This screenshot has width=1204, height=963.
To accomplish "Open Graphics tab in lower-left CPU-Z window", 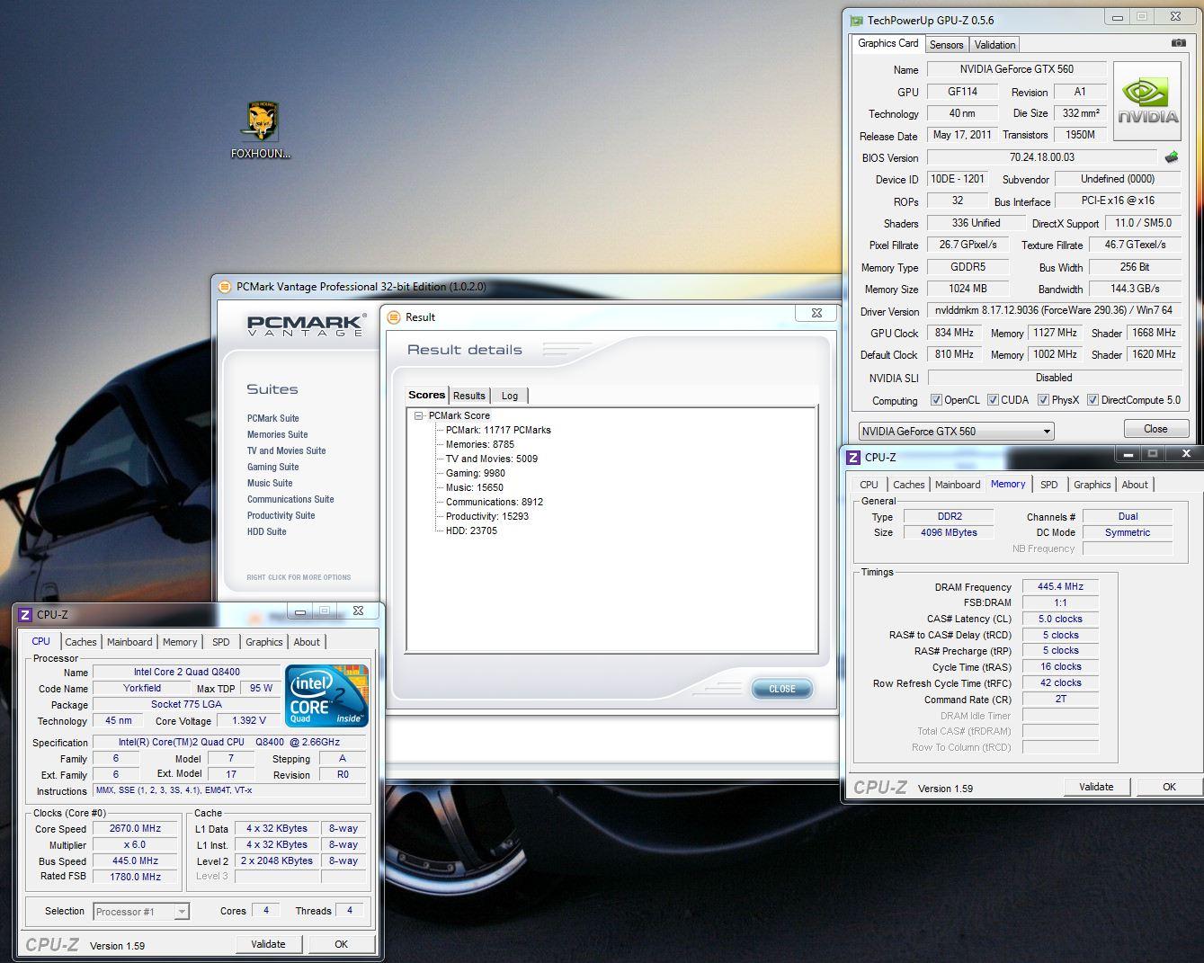I will 264,642.
